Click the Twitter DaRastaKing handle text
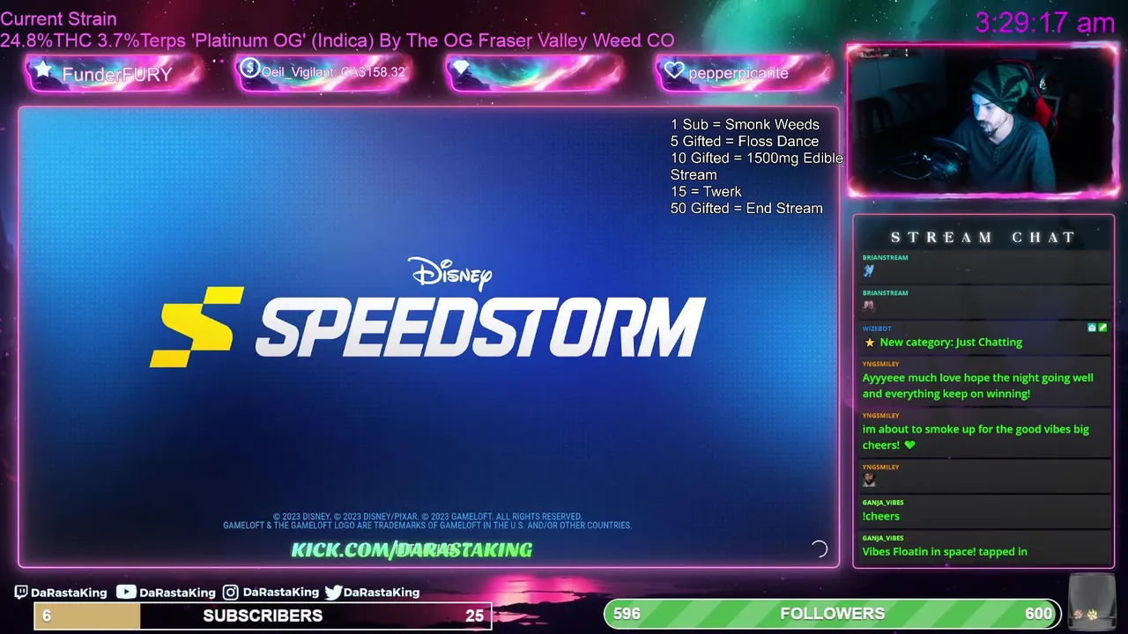This screenshot has height=634, width=1128. point(382,593)
